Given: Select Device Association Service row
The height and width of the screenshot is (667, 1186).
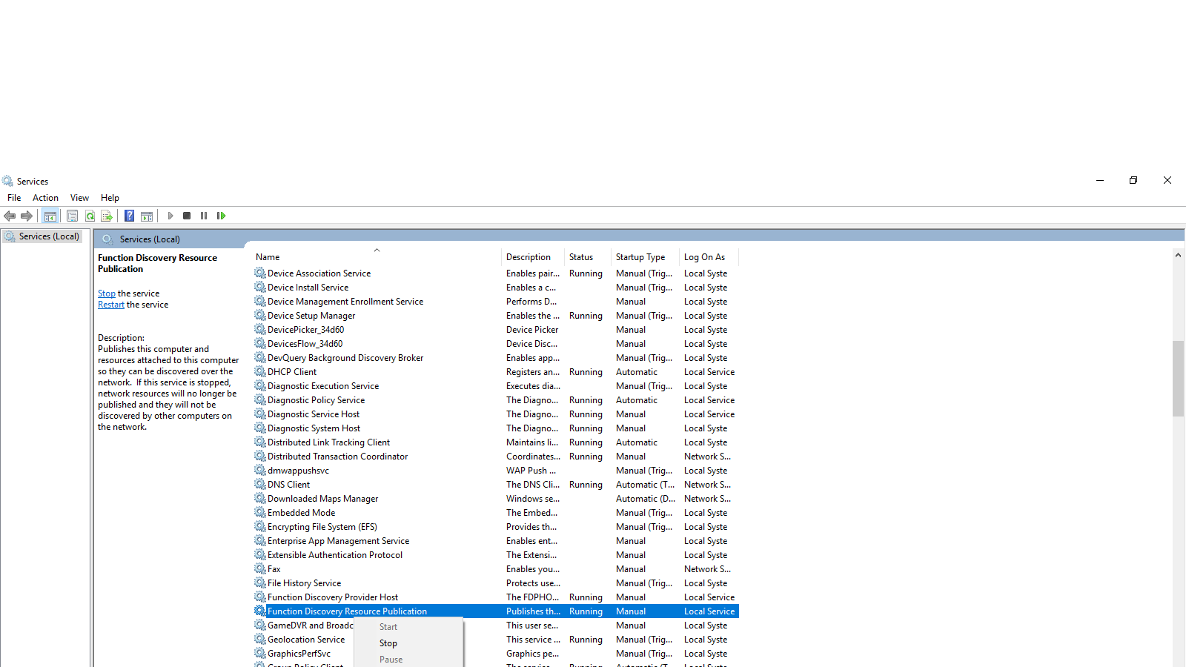Looking at the screenshot, I should pos(496,273).
